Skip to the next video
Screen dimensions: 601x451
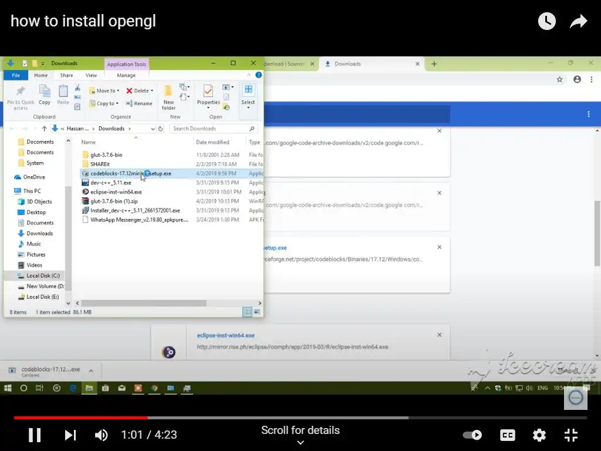pos(70,435)
